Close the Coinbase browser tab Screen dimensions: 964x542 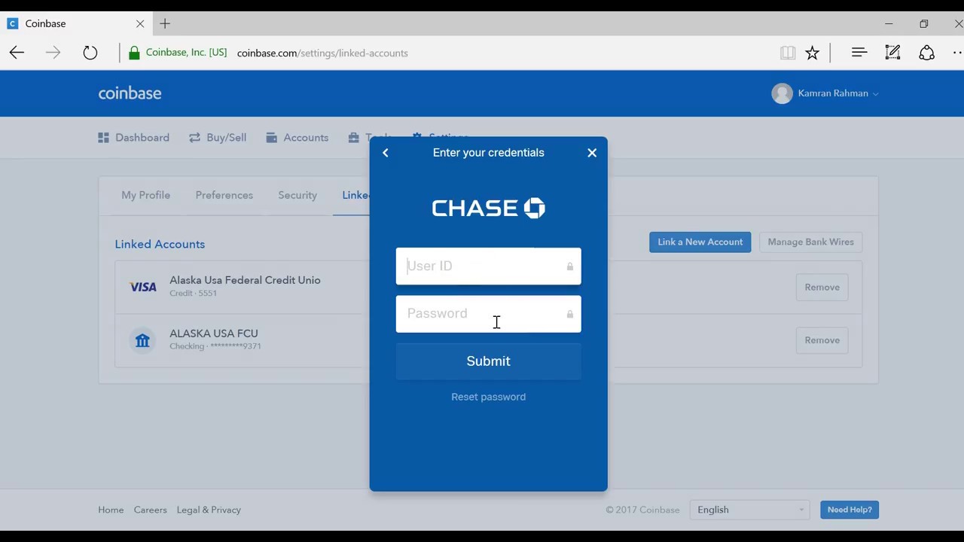coord(140,23)
